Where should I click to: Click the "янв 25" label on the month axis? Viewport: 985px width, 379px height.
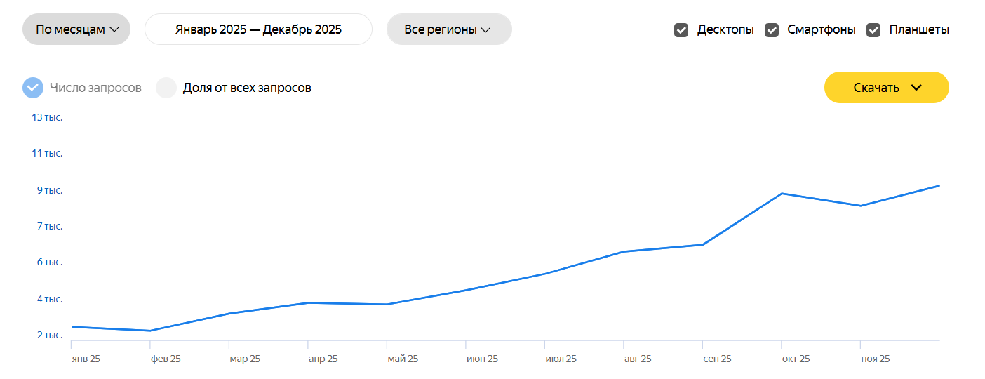[86, 359]
